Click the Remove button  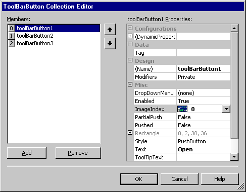(78, 153)
